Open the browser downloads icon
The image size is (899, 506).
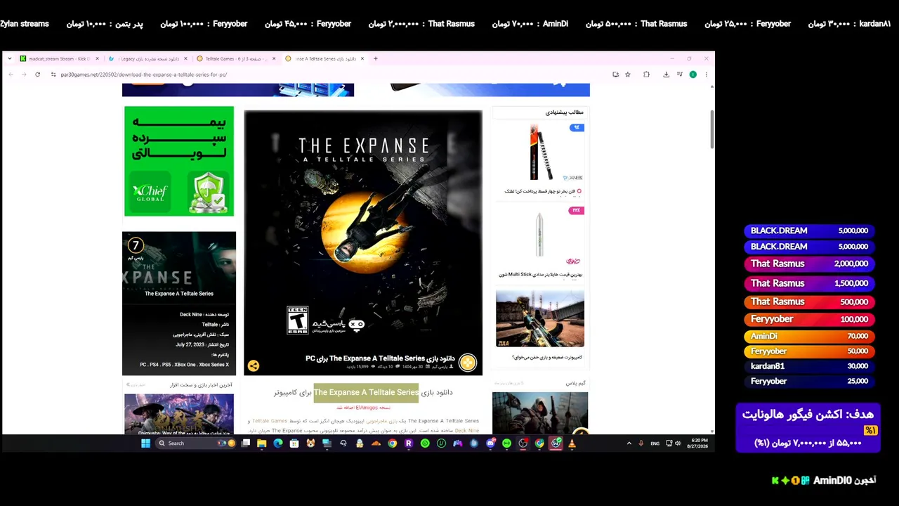tap(666, 74)
